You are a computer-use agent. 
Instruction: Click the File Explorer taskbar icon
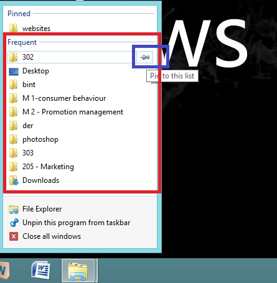(x=78, y=271)
